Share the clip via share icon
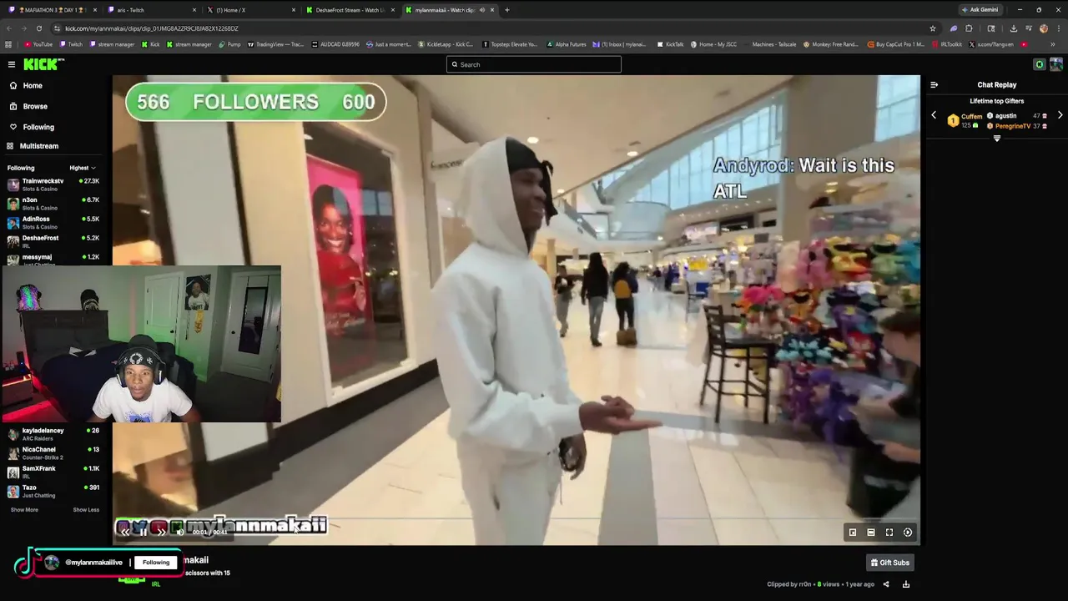 point(886,584)
